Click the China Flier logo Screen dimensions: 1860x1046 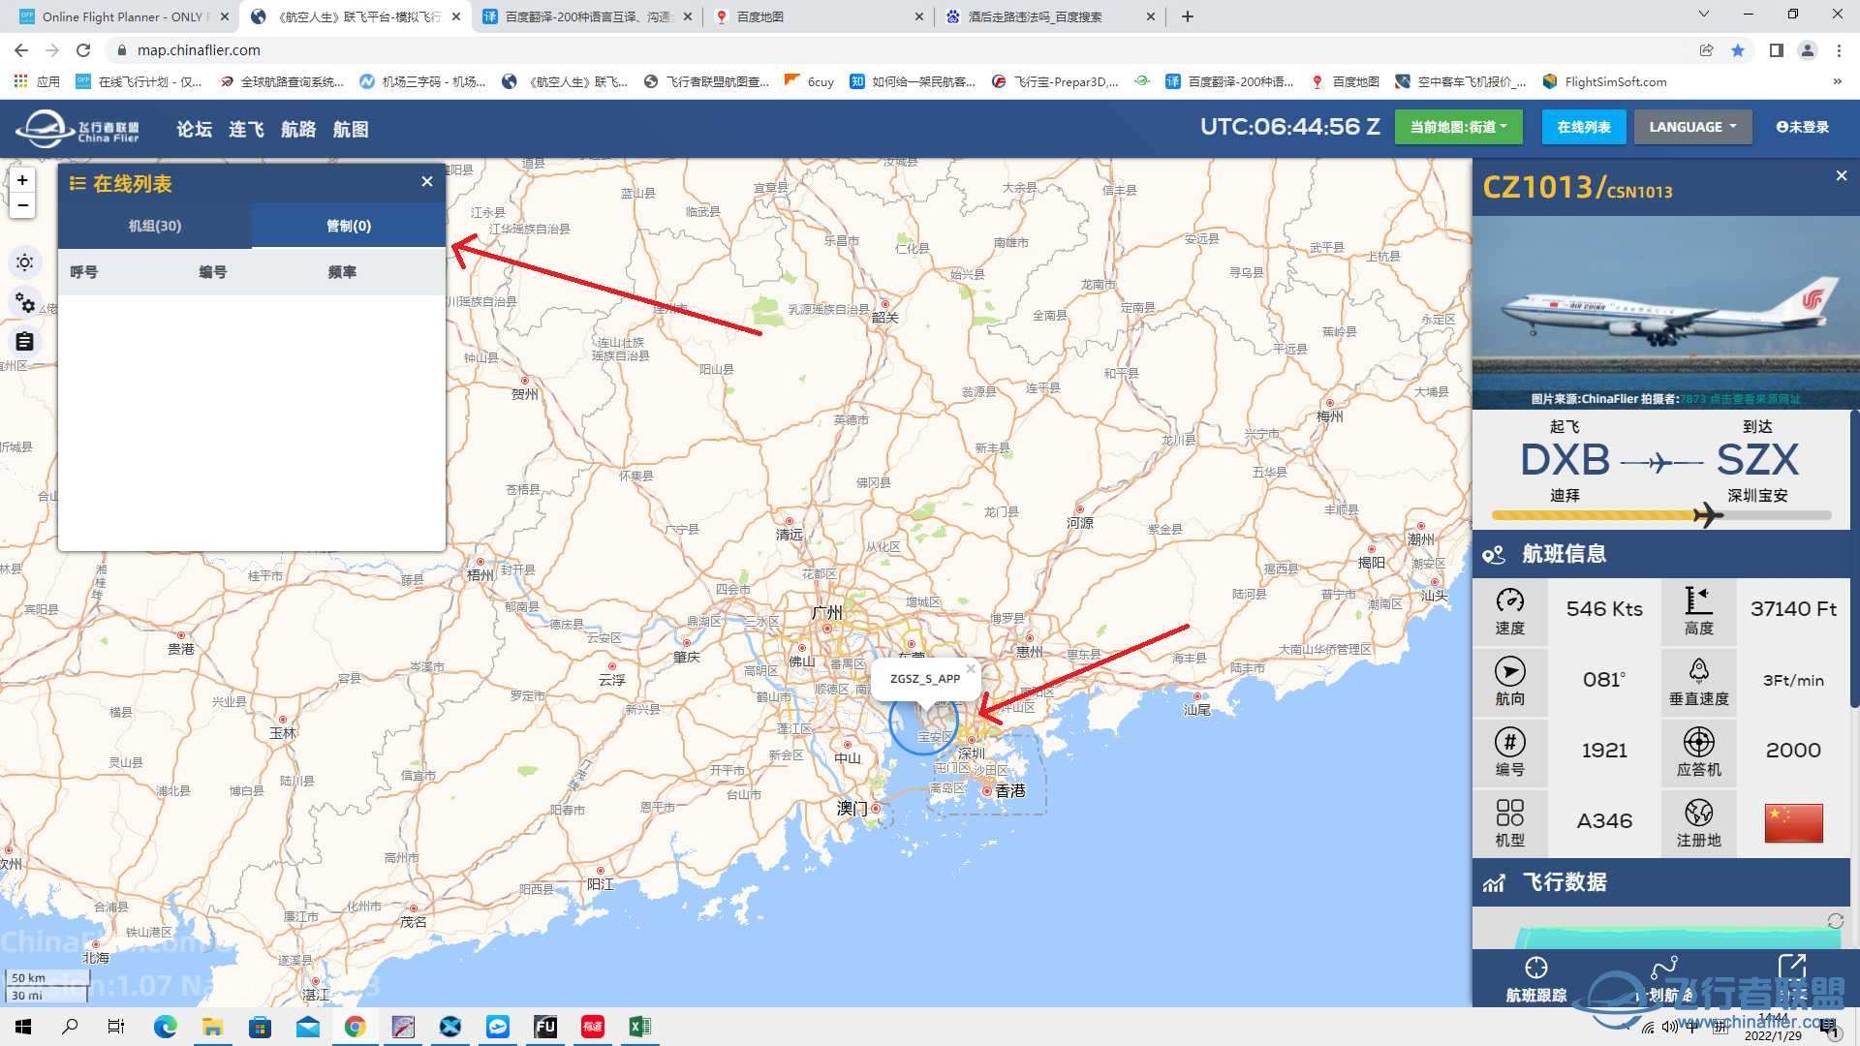pyautogui.click(x=78, y=129)
